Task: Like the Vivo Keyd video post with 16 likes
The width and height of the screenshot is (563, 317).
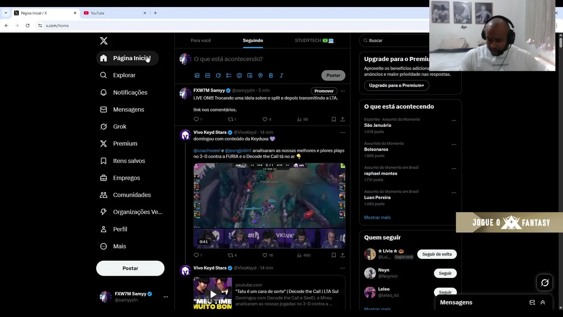Action: click(267, 255)
